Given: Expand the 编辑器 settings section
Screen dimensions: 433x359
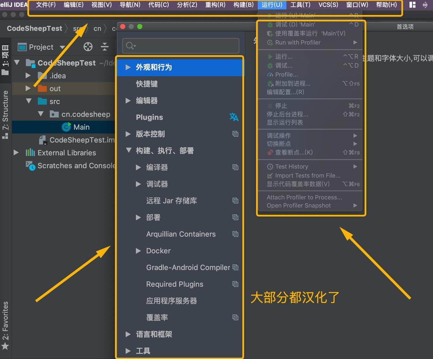Looking at the screenshot, I should [x=128, y=101].
